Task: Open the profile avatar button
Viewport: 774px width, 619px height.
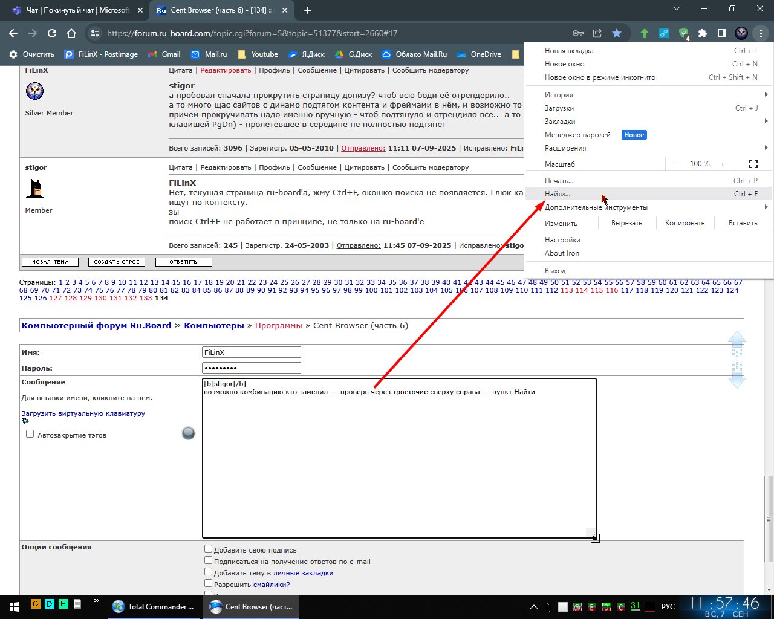Action: (x=741, y=33)
